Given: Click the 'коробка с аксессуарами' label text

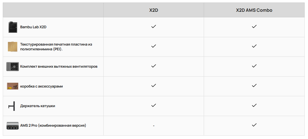Looking at the screenshot, I should pyautogui.click(x=41, y=86).
